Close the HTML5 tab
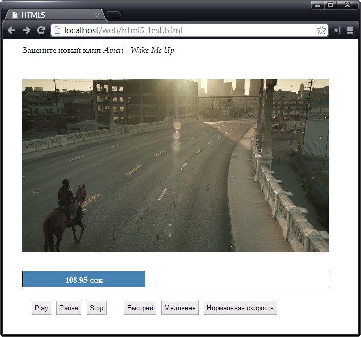Screen dimensions: 361x337 click(x=97, y=16)
